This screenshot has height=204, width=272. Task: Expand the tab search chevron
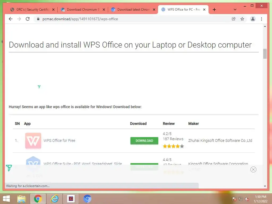235,10
